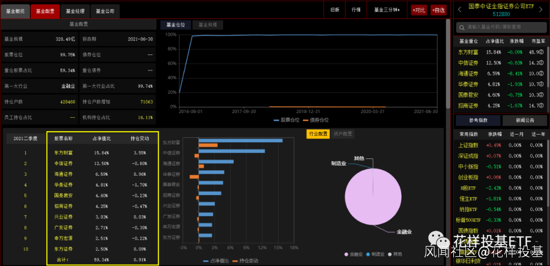Go to previous fund with left arrow
This screenshot has height=266, width=550.
pyautogui.click(x=459, y=9)
